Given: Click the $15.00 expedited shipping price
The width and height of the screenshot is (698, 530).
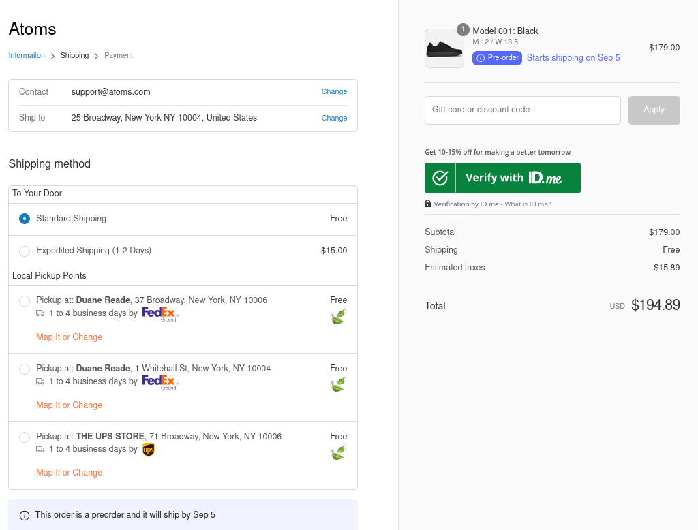Looking at the screenshot, I should pyautogui.click(x=334, y=251).
